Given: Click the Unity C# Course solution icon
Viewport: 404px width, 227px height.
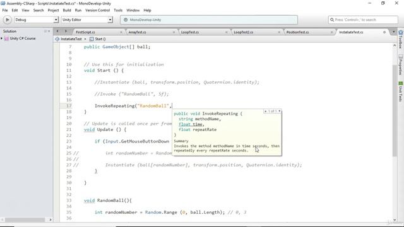Looking at the screenshot, I should [x=7, y=38].
